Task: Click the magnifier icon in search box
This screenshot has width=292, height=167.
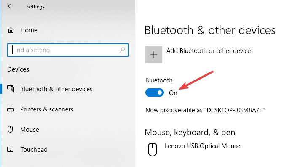Action: (x=122, y=50)
